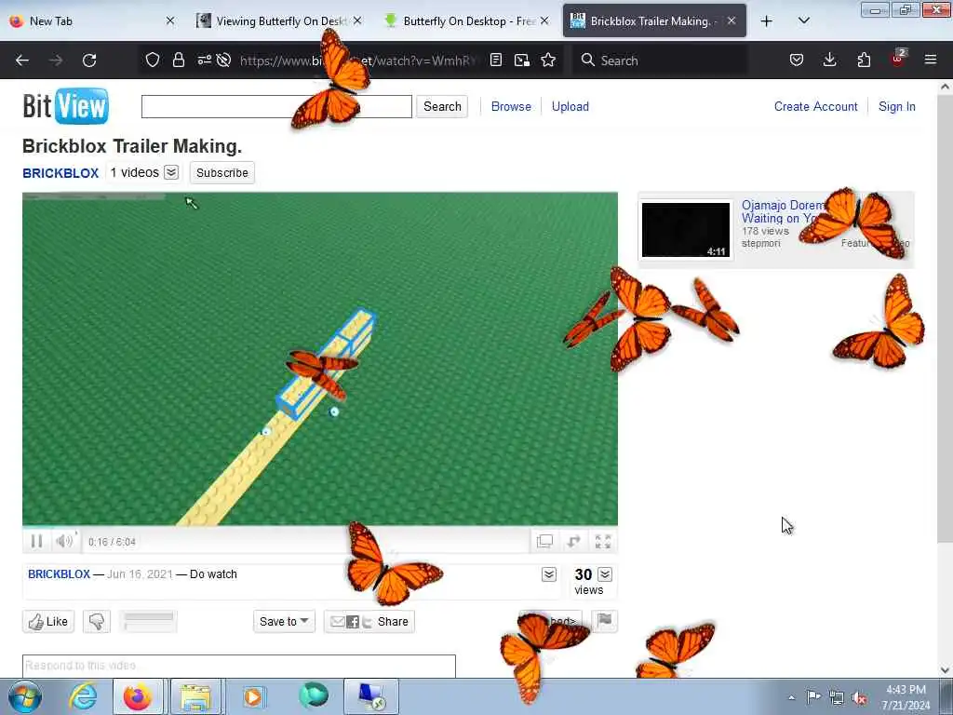Focus the BitView search input field
Viewport: 953px width, 715px height.
(x=276, y=106)
